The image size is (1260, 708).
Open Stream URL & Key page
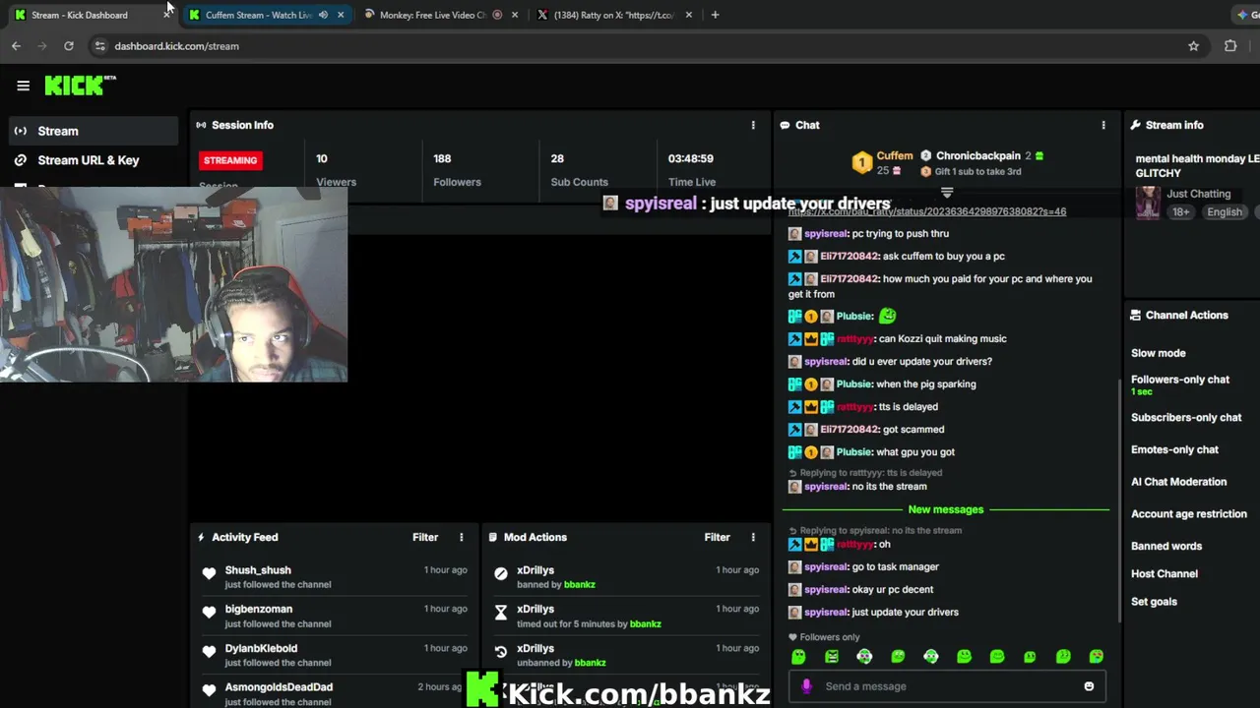coord(89,160)
